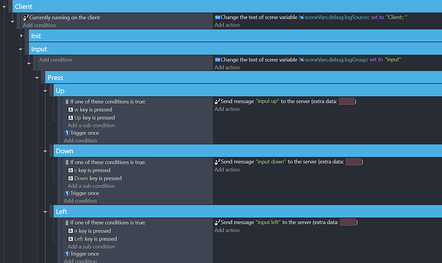Screen dimensions: 442x263
Task: Click the extra data field for "input left"
Action: (x=348, y=223)
